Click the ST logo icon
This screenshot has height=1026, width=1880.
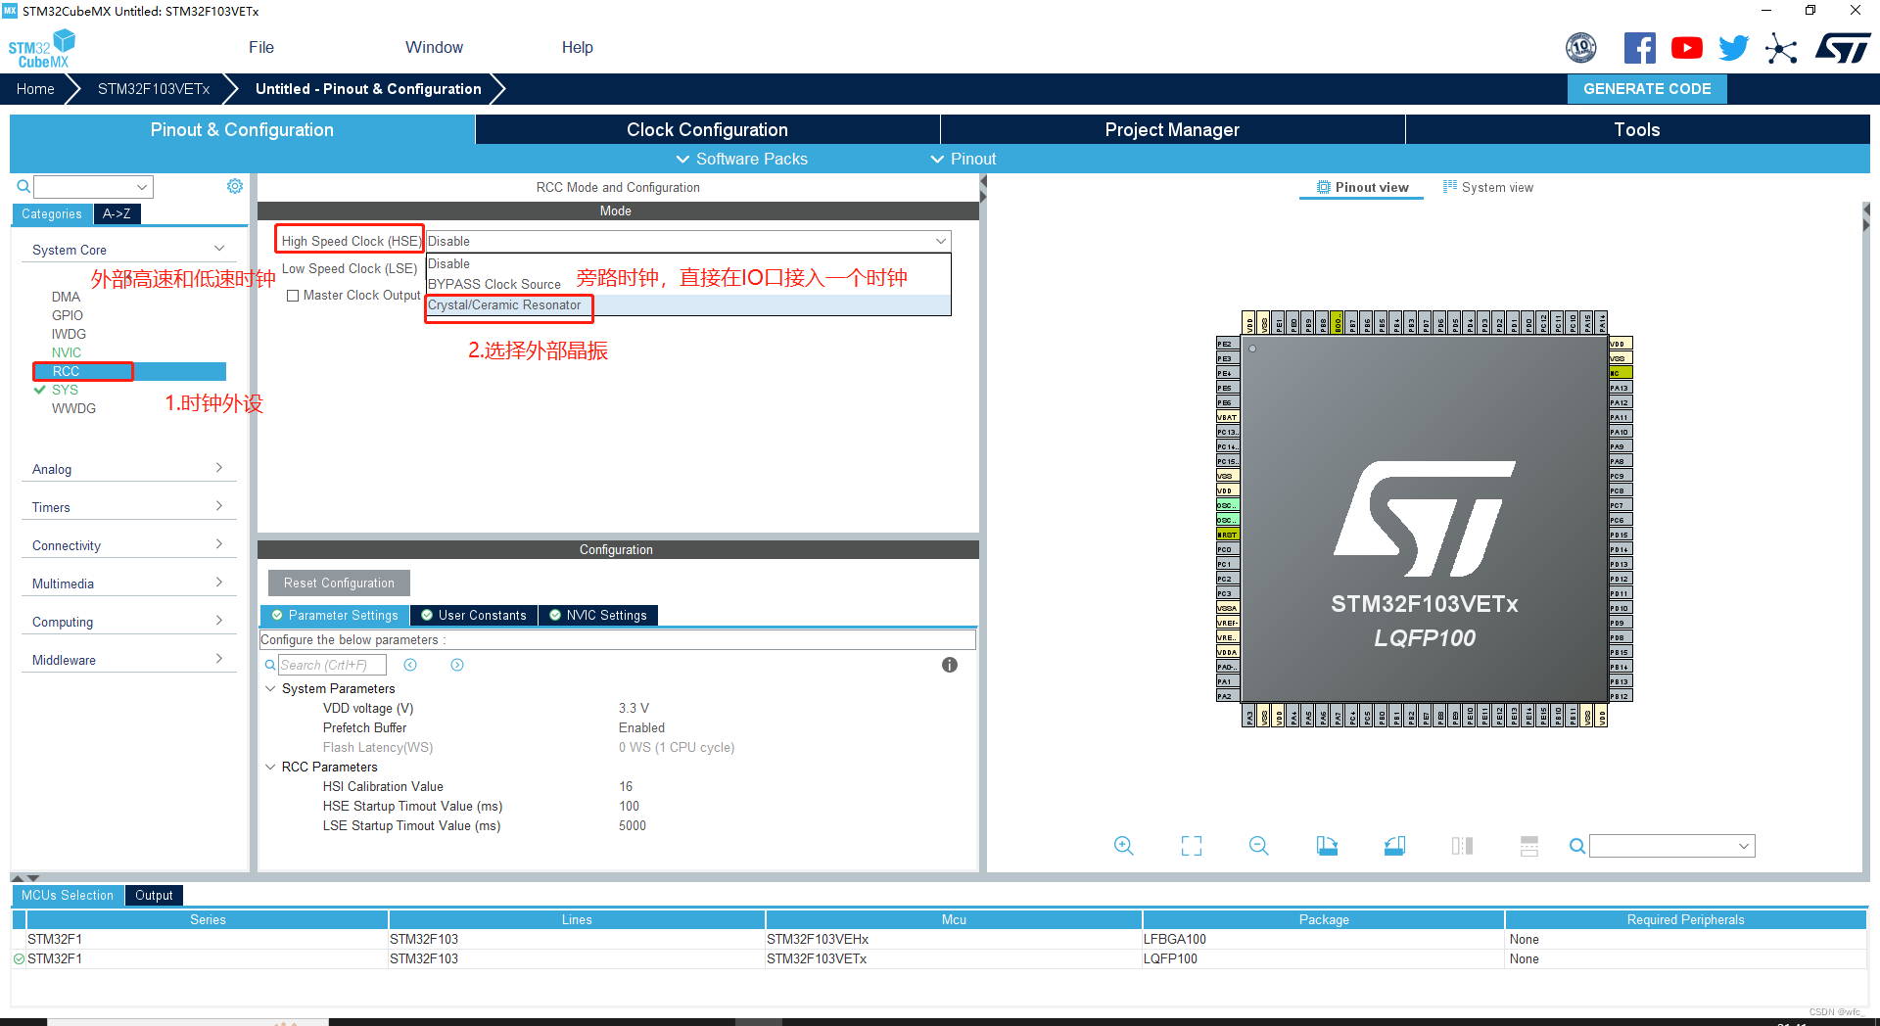click(1843, 48)
